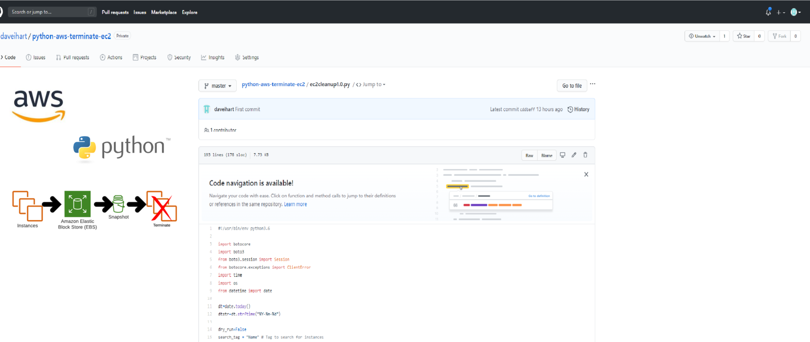This screenshot has height=342, width=810.
Task: Click the Private repository badge
Action: coord(122,36)
